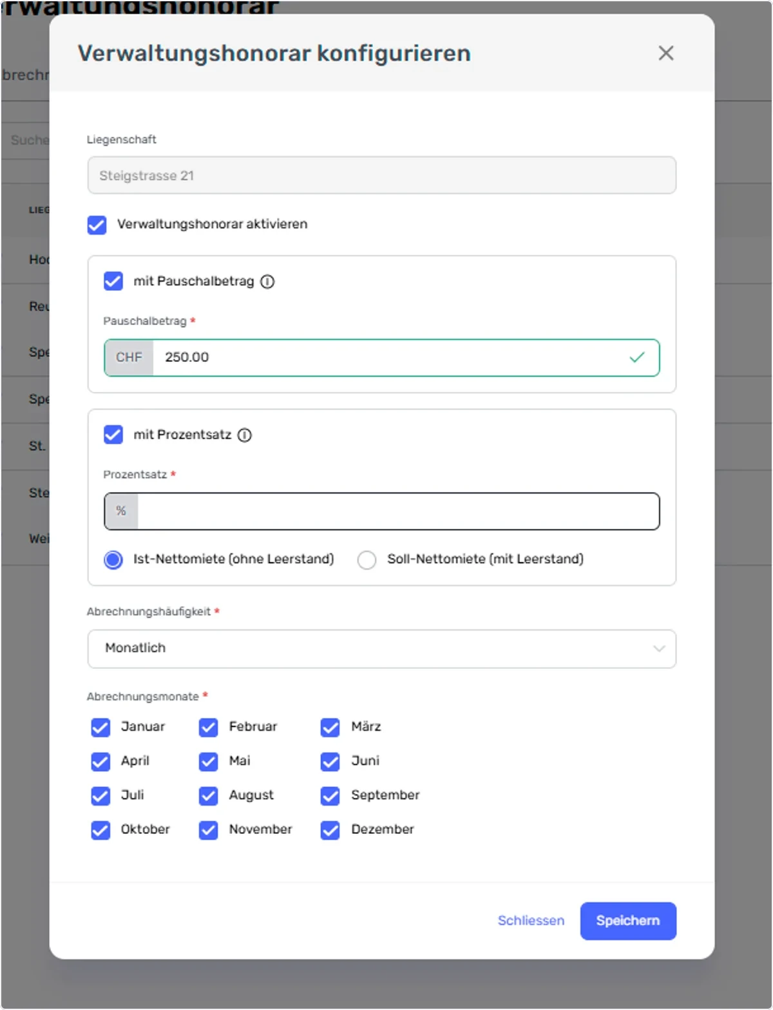Click the Liegenschaft field Steigstrasse 21
Screen dimensions: 773x1010
[x=382, y=175]
